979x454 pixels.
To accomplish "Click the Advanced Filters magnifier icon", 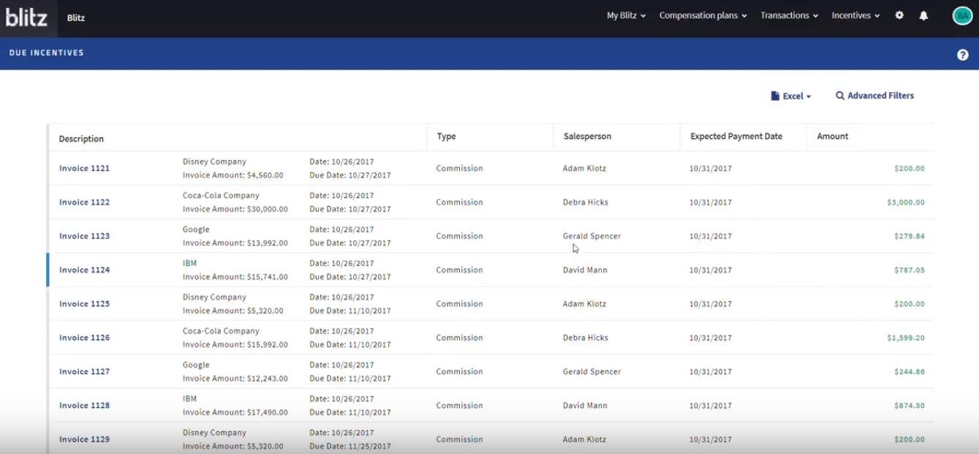I will [840, 96].
